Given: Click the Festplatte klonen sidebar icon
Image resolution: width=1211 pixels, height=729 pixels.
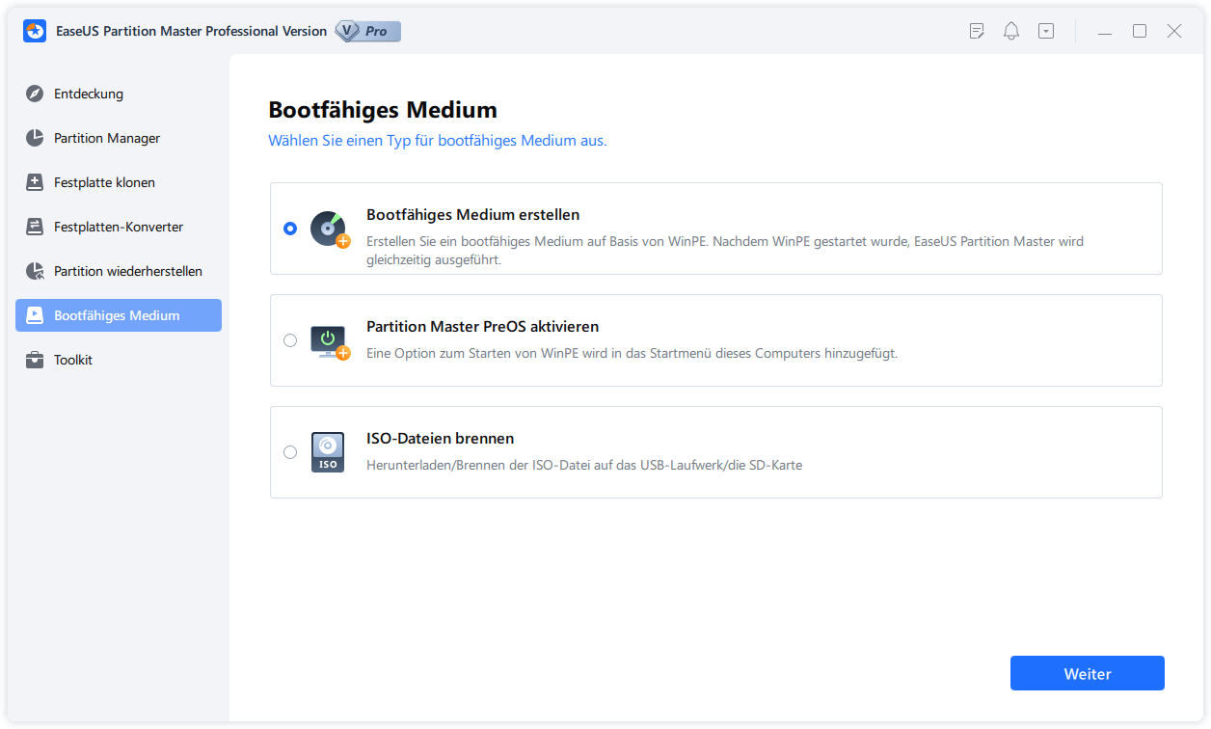Looking at the screenshot, I should (x=35, y=182).
